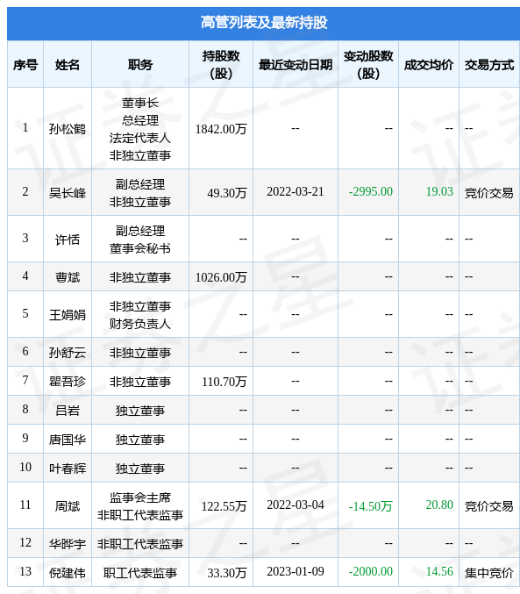Click the shareholding value 49.30万

tap(227, 193)
